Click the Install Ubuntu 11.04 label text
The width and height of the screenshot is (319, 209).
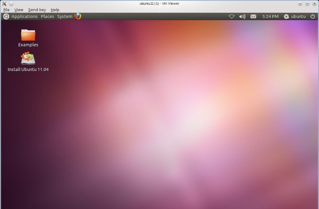(x=28, y=69)
